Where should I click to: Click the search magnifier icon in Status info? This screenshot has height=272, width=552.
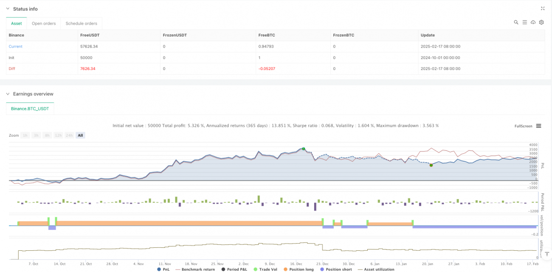coord(516,22)
